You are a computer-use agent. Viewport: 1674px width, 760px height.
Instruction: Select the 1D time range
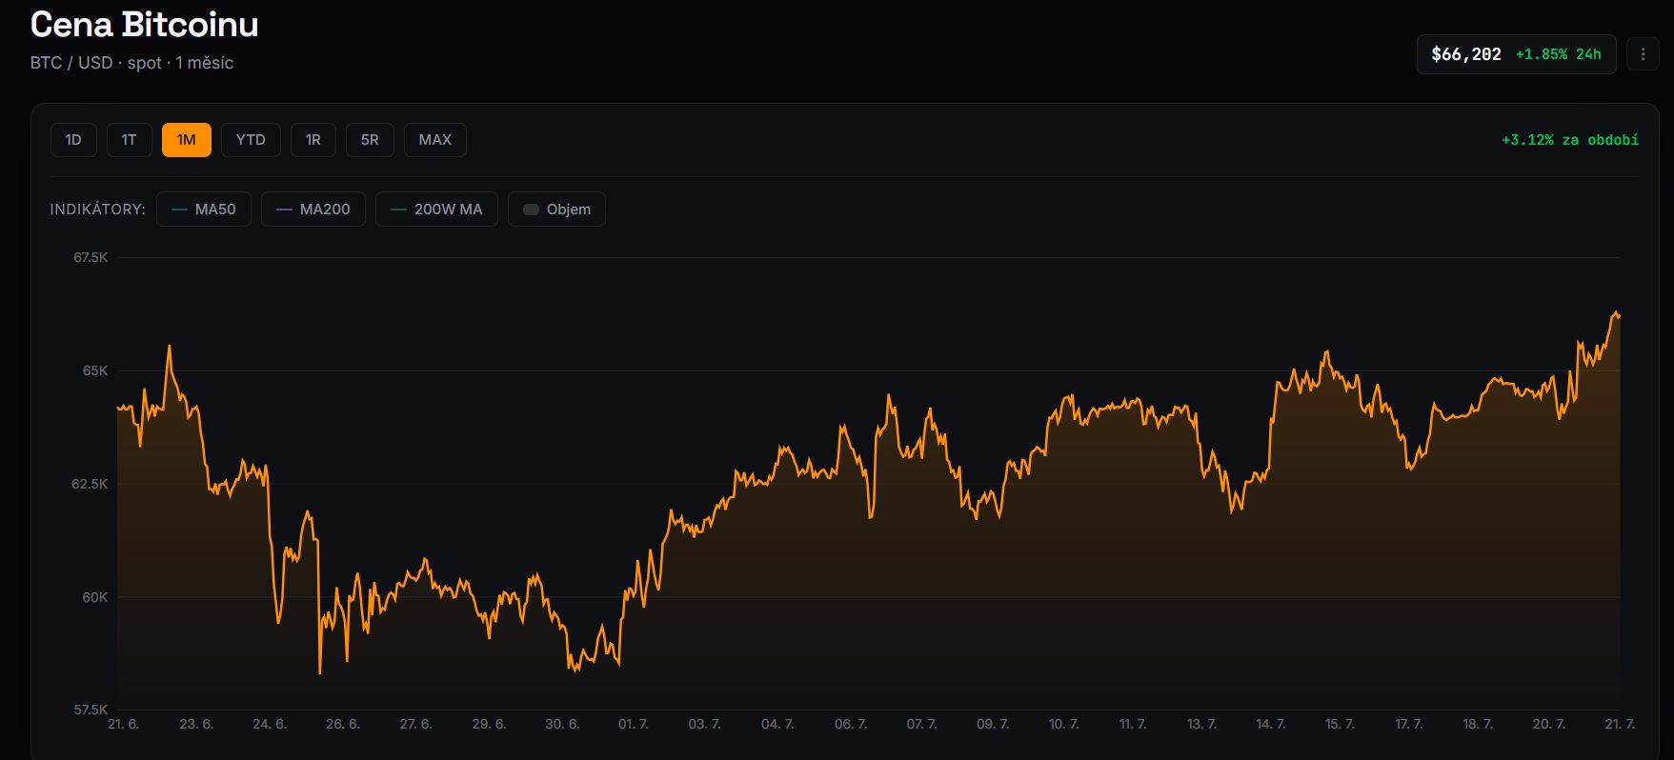(x=73, y=140)
